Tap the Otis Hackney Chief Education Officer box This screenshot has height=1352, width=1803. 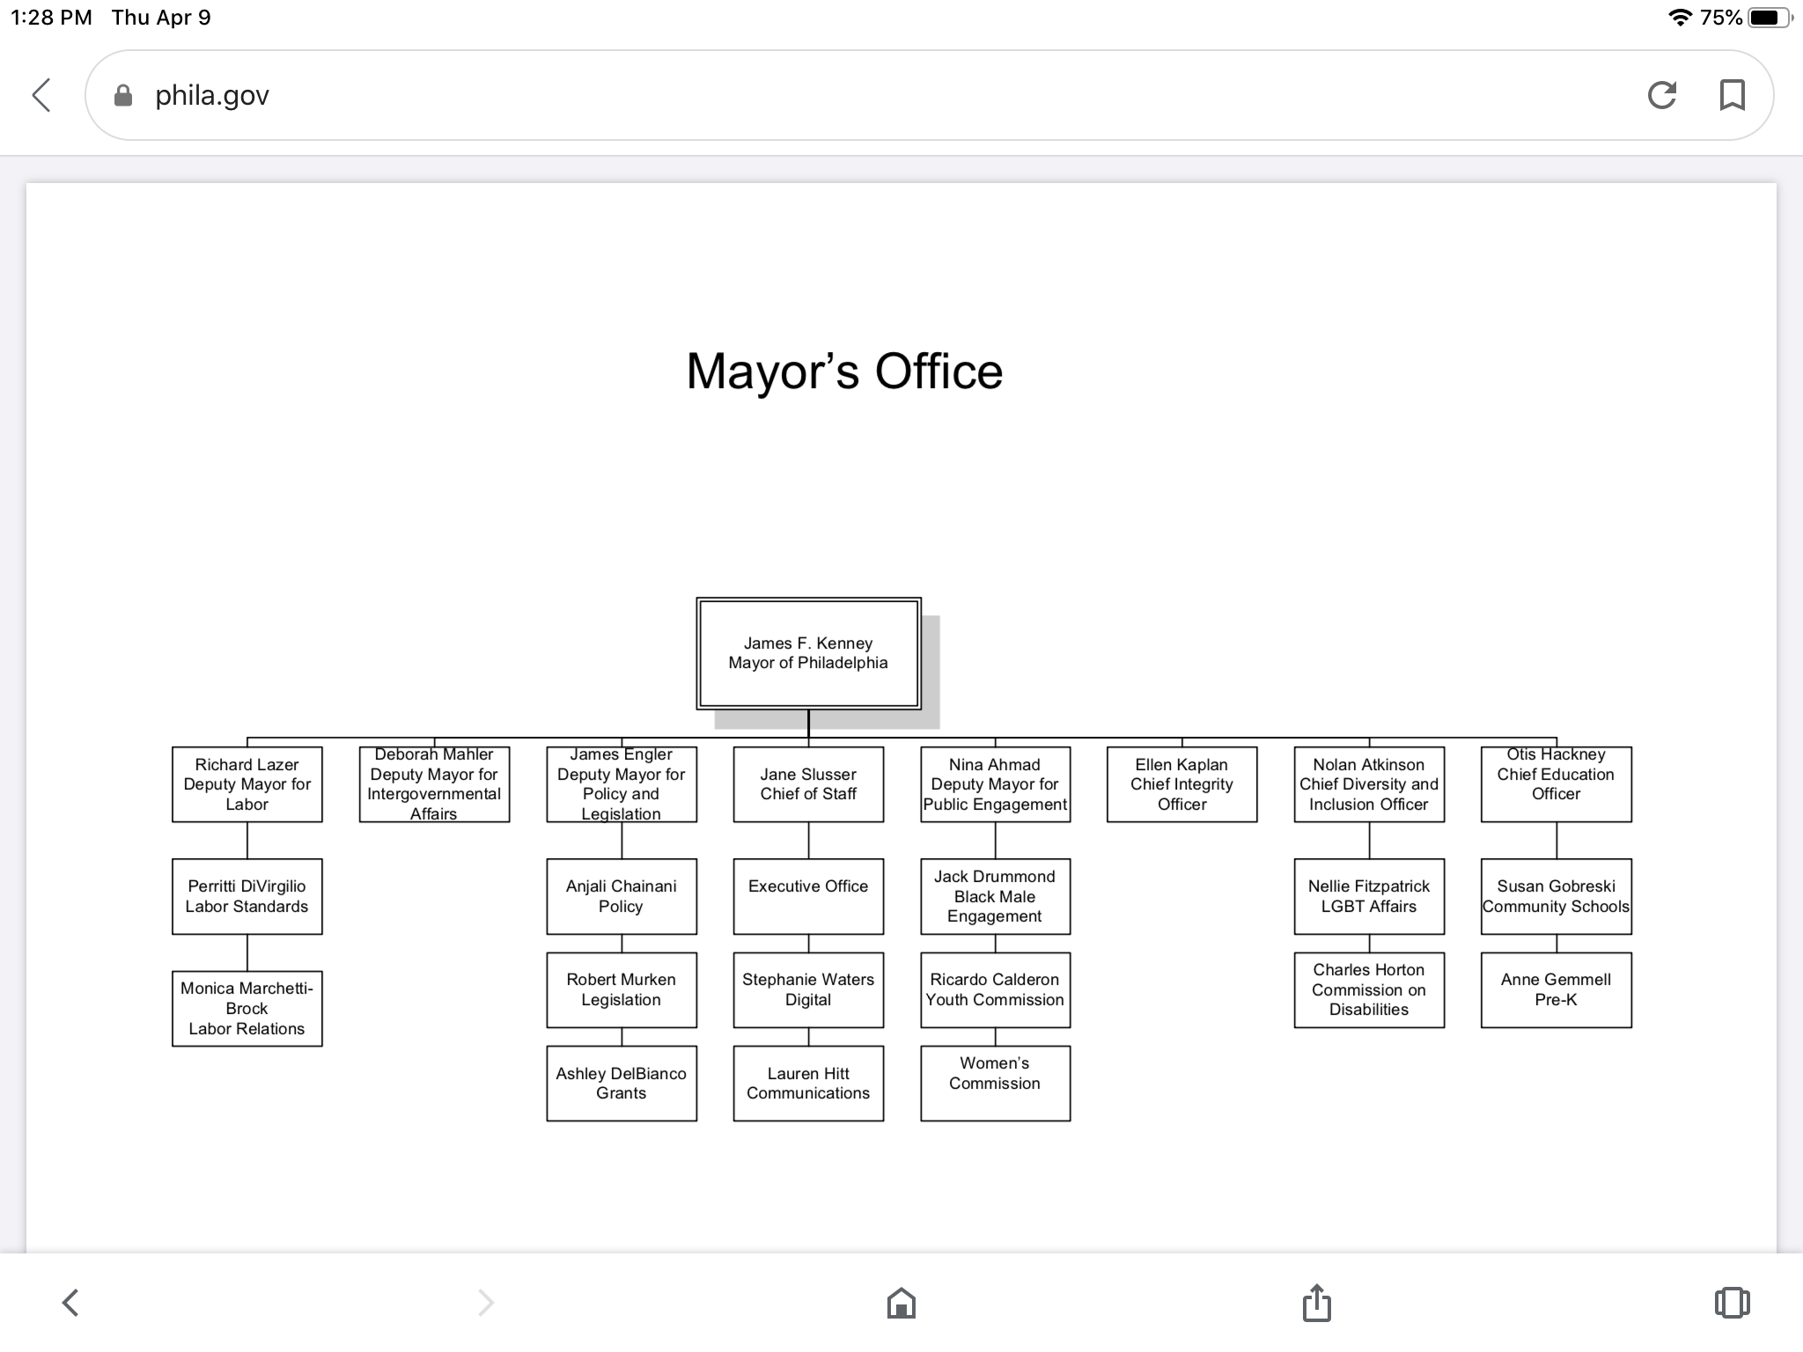pyautogui.click(x=1556, y=784)
